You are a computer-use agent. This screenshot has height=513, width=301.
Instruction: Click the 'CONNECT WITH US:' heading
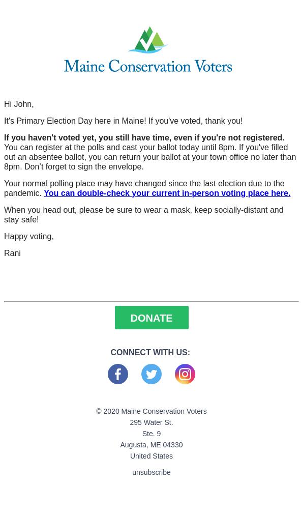tap(150, 352)
